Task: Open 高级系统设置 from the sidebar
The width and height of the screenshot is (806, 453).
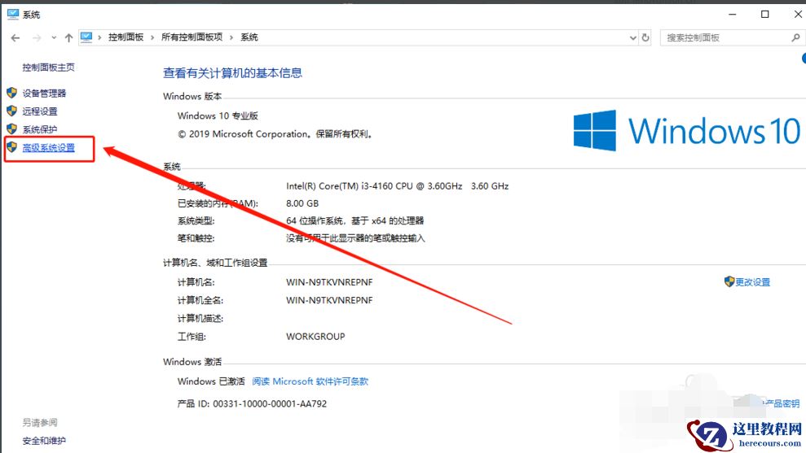Action: pos(48,148)
